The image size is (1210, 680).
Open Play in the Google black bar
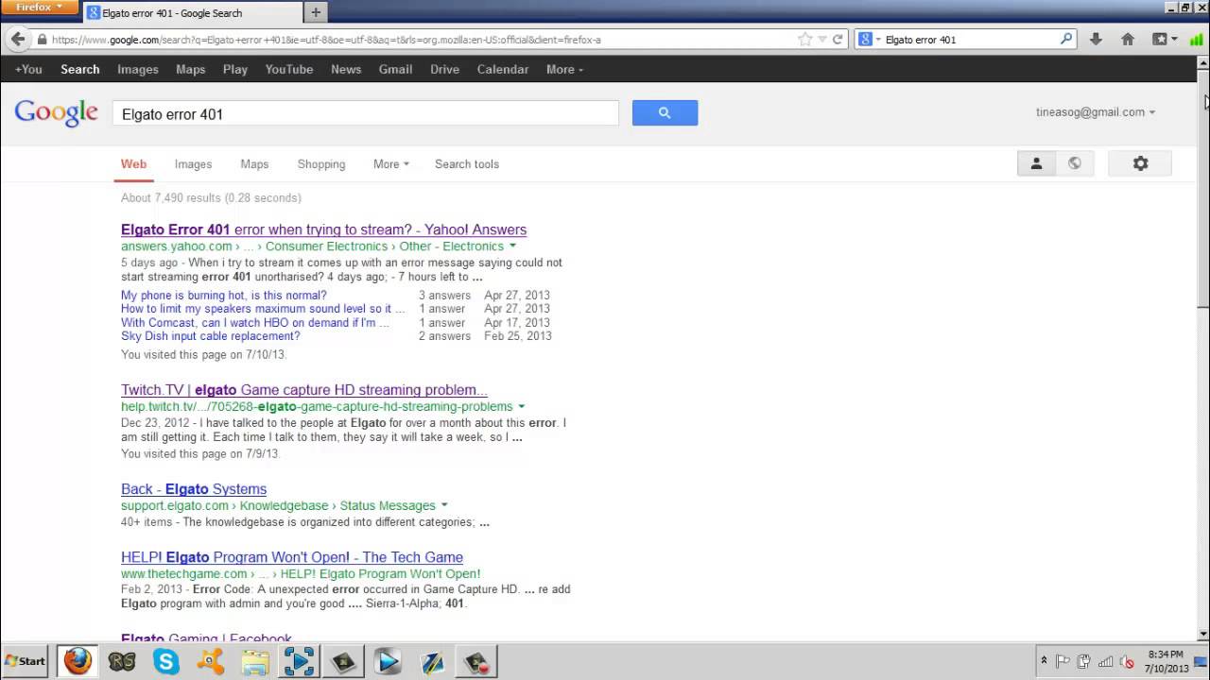coord(235,69)
